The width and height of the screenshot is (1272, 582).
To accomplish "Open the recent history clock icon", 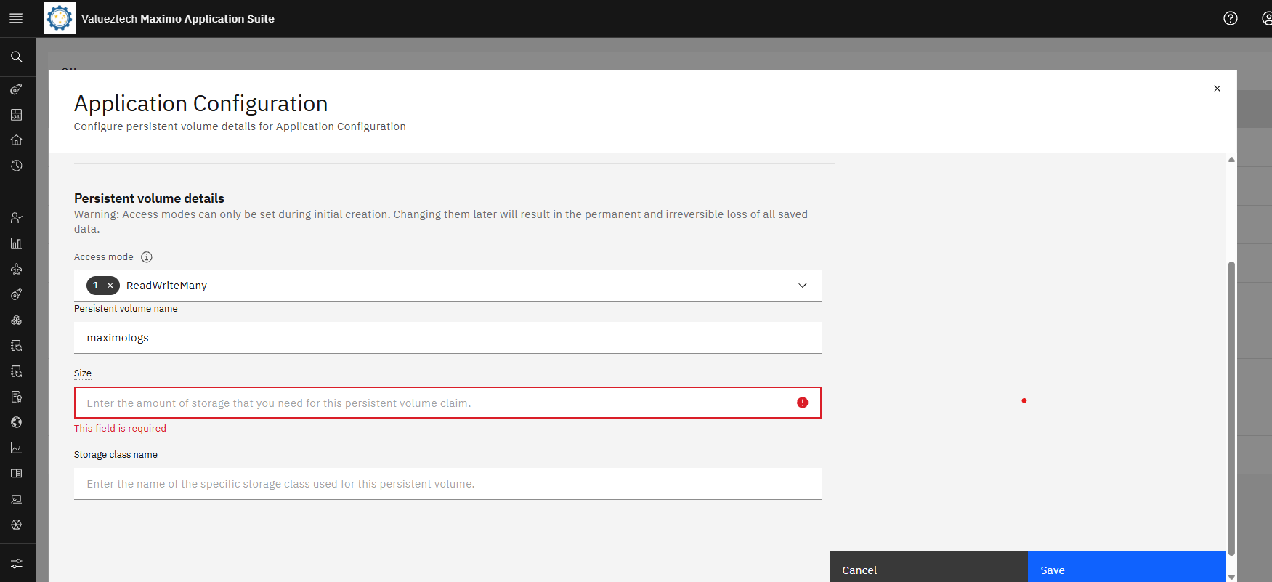I will tap(16, 166).
